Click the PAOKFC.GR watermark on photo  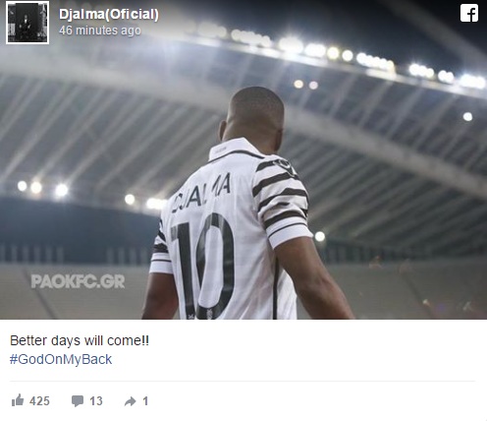78,281
